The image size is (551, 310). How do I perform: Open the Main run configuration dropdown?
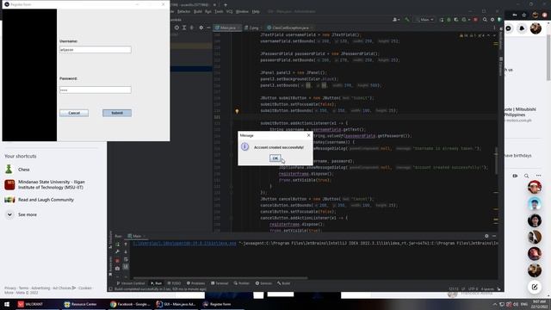coord(424,20)
